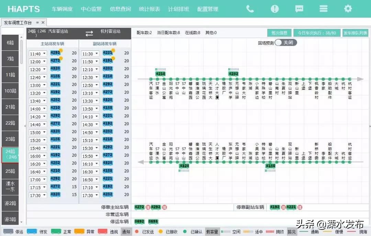Open the message chat icon

click(299, 9)
